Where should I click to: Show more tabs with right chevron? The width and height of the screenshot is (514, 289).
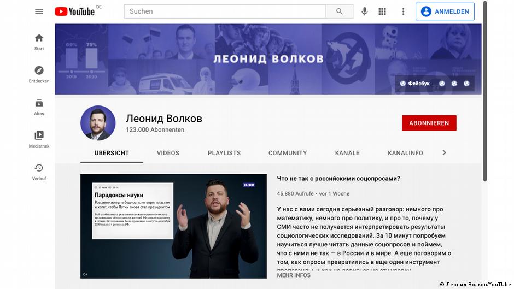coord(444,152)
